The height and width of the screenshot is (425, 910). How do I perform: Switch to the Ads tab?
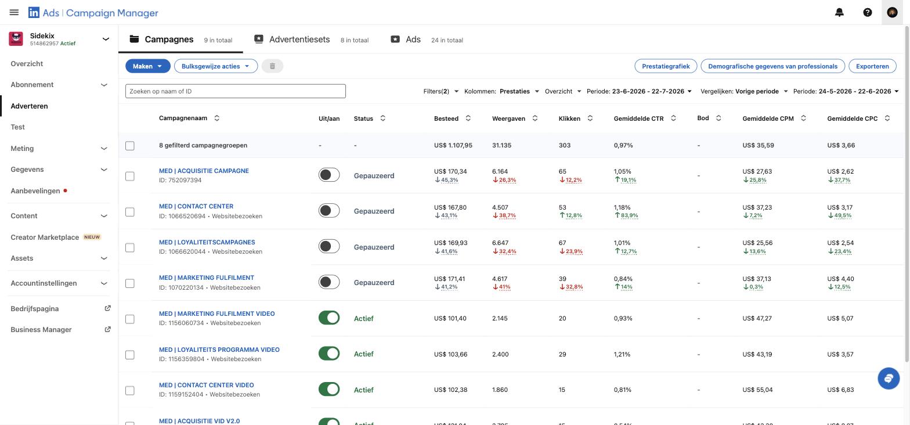coord(413,39)
